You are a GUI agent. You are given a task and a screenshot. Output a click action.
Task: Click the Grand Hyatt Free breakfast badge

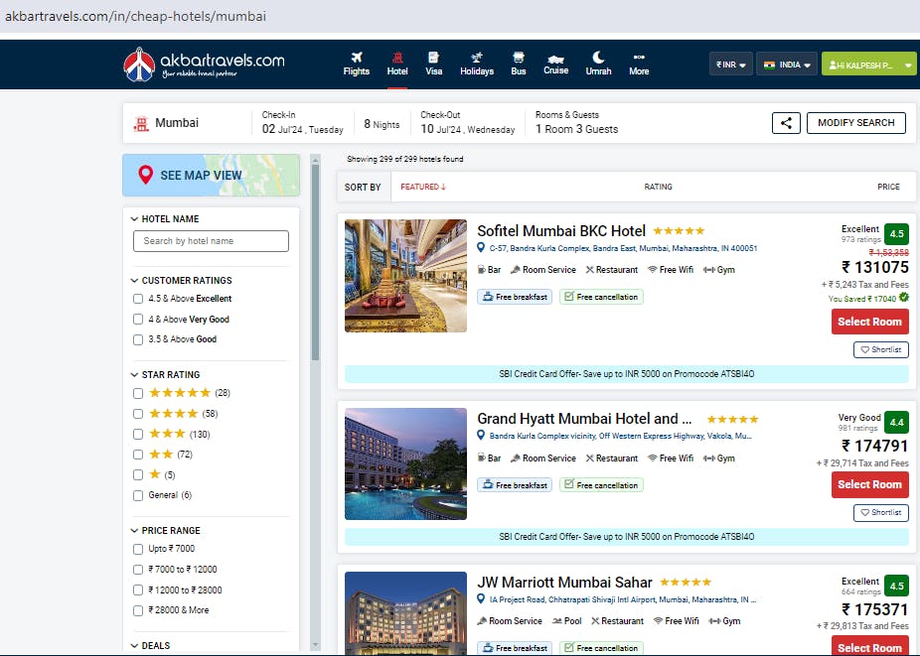click(x=515, y=485)
